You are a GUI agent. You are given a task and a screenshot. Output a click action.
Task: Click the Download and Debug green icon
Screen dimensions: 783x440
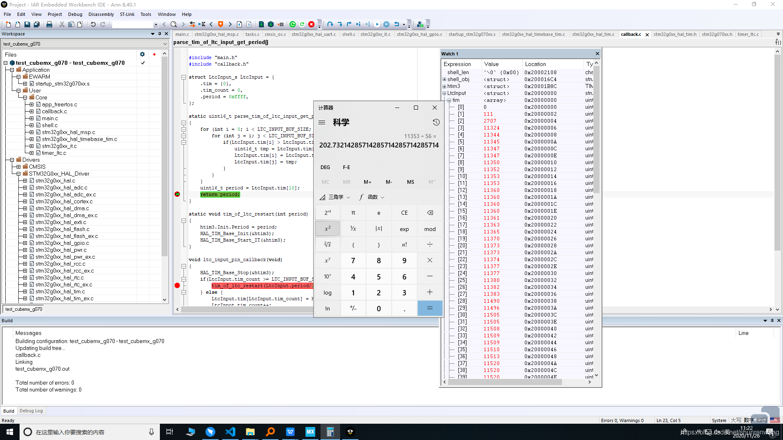[292, 24]
